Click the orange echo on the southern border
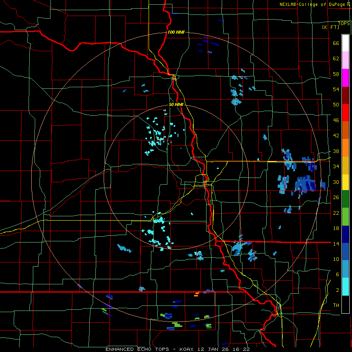The height and width of the screenshot is (352, 352). pyautogui.click(x=197, y=294)
